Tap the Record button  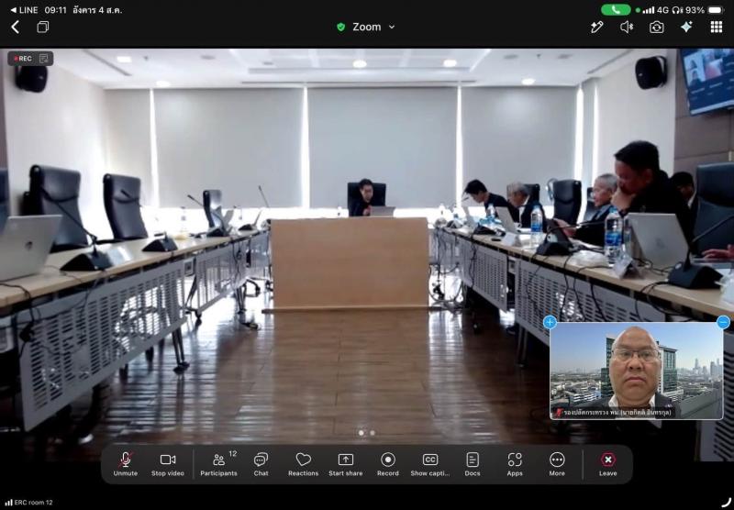tap(388, 464)
